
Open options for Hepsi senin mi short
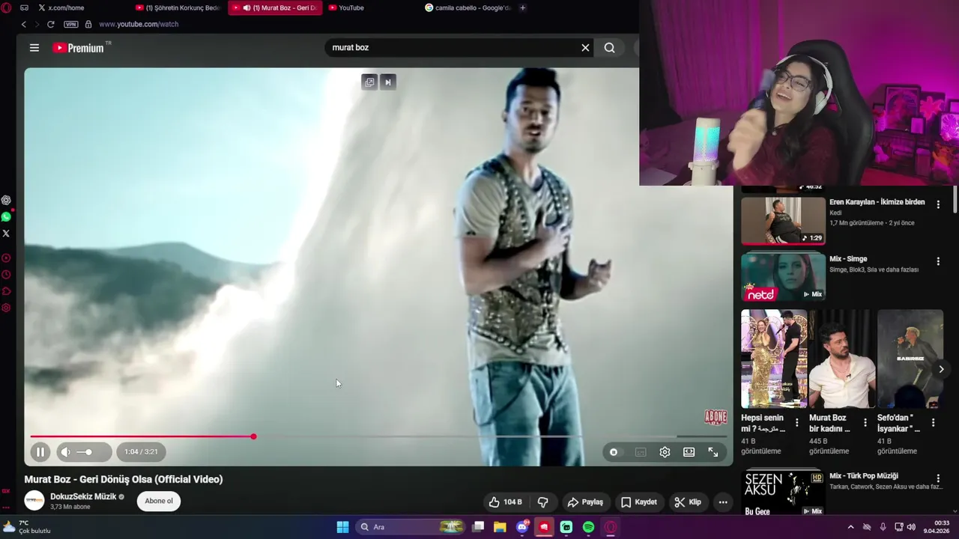coord(797,422)
